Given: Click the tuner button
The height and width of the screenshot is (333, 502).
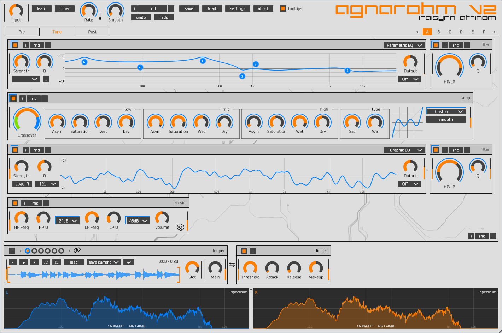Looking at the screenshot, I should click(64, 8).
